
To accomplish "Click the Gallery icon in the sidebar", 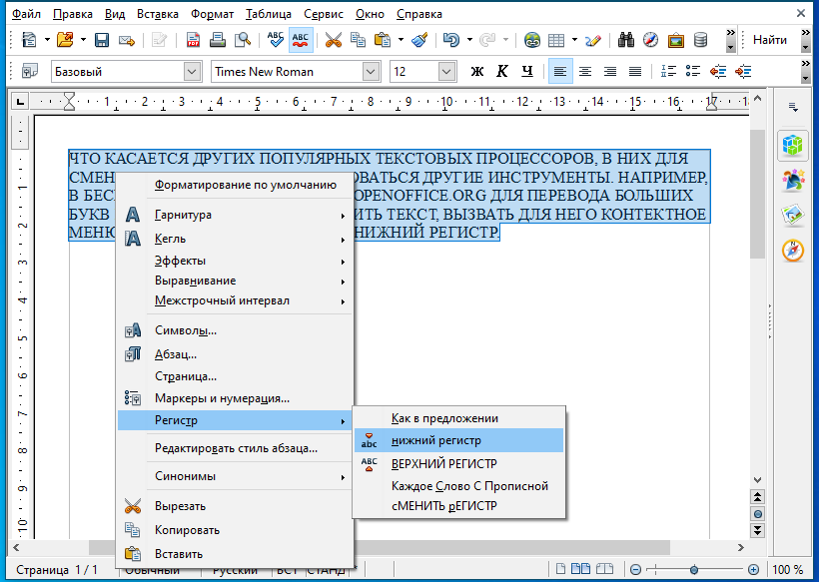I will click(x=793, y=215).
